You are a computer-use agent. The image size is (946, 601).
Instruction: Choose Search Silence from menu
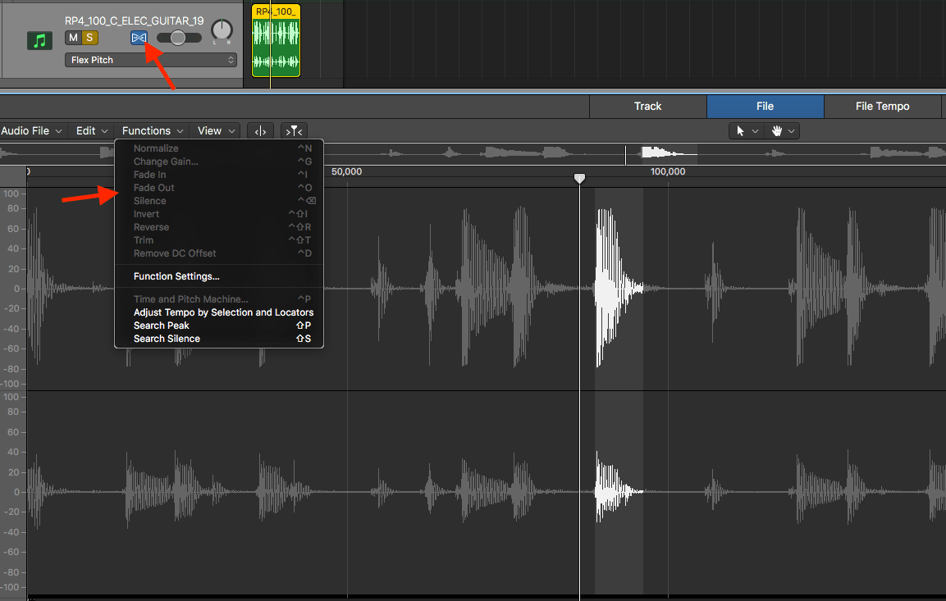[x=219, y=339]
